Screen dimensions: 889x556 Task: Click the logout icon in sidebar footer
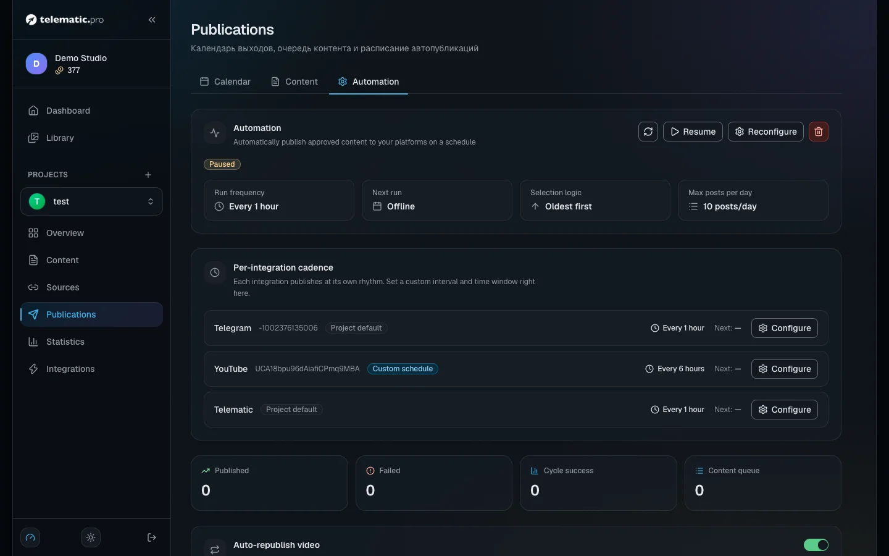click(152, 537)
